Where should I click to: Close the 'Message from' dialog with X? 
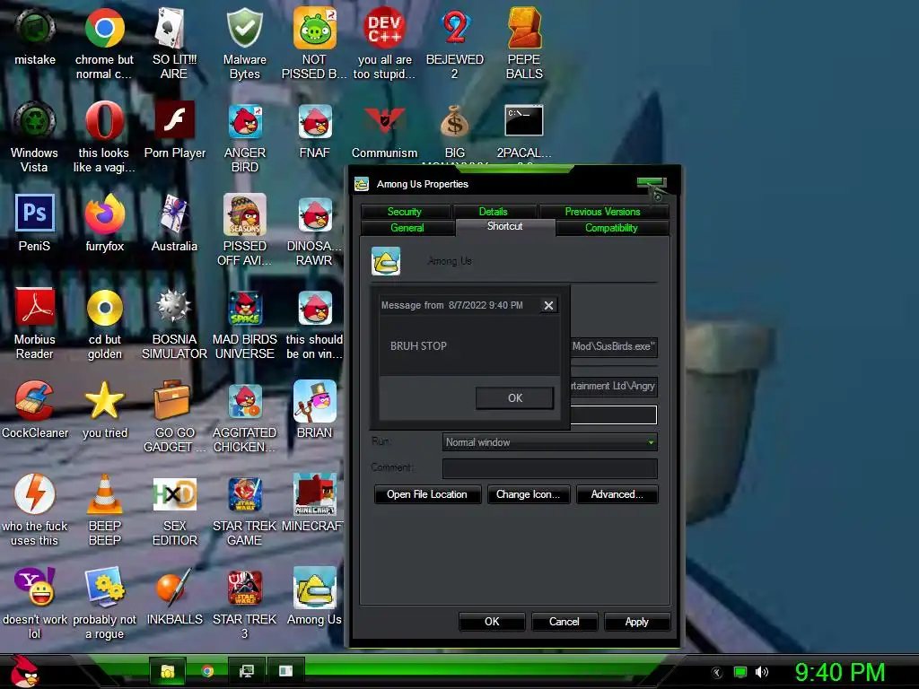[x=548, y=305]
